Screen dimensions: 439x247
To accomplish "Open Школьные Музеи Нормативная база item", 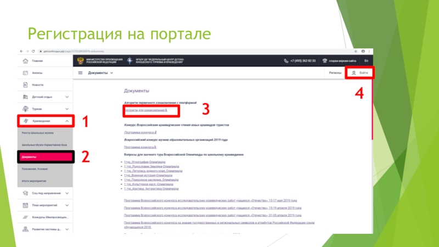I will (x=44, y=145).
